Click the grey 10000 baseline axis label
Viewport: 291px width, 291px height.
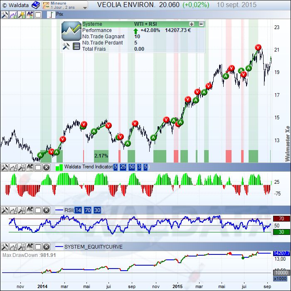click(x=281, y=273)
